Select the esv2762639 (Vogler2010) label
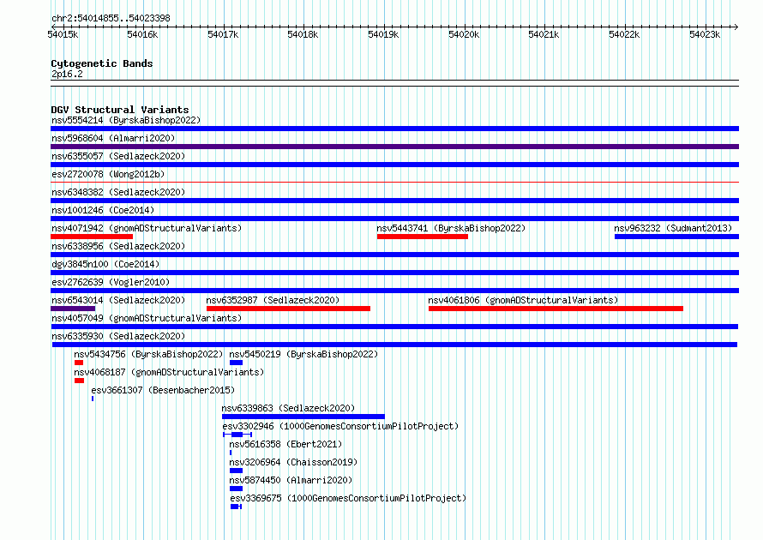This screenshot has width=763, height=540. [111, 282]
